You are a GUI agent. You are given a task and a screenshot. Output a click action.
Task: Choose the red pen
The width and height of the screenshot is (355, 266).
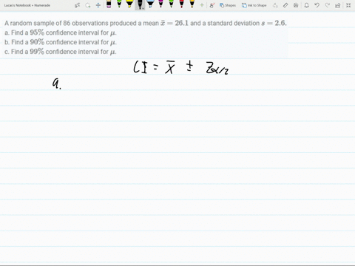181,4
